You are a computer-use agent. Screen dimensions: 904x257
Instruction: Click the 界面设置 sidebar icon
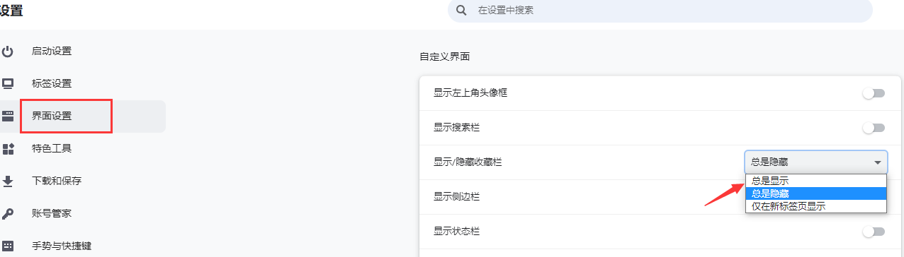(x=8, y=116)
